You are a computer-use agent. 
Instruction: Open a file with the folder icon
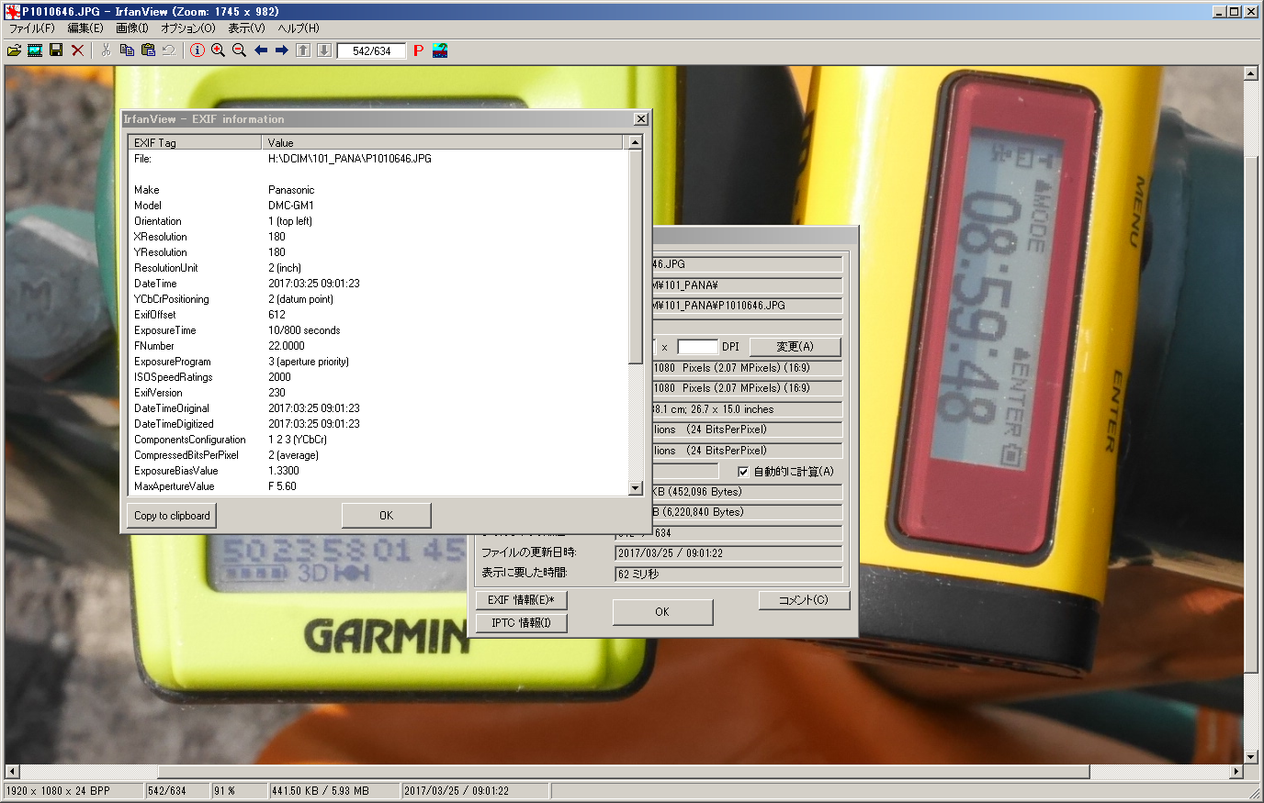click(14, 50)
